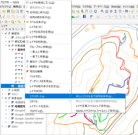
Task: Open the Web(W) menu
Action: click(116, 7)
